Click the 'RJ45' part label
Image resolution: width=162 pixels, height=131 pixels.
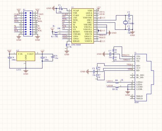(x=137, y=102)
